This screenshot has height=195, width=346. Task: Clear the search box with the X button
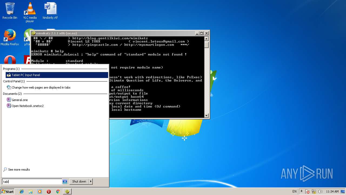coord(65,182)
